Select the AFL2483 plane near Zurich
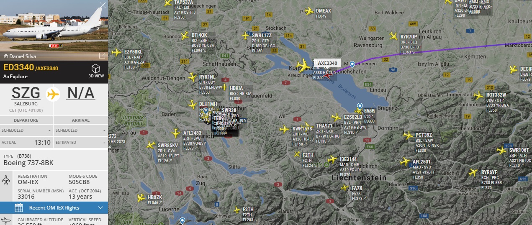Screen dimensions: 532x225 coord(177,135)
